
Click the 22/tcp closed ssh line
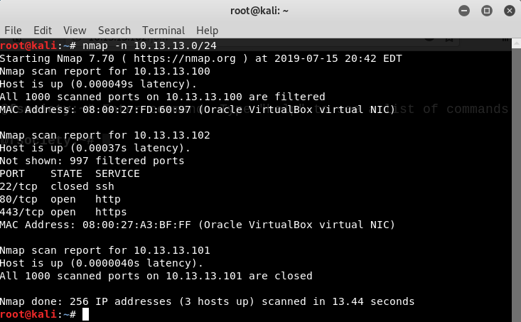[57, 186]
